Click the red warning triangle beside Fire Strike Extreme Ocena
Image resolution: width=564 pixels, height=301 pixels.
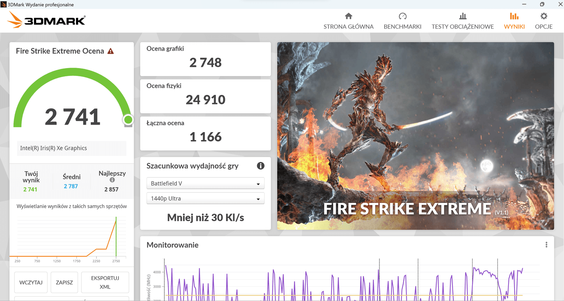(111, 51)
